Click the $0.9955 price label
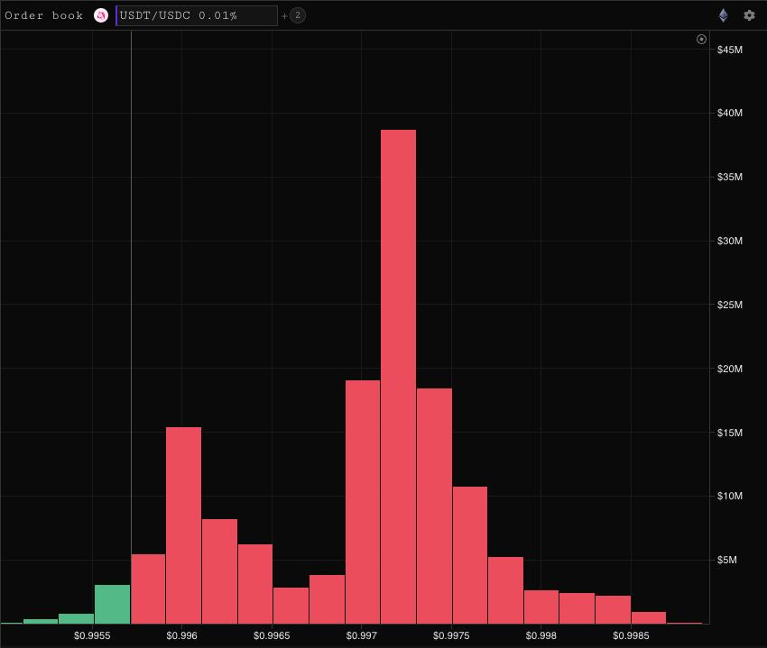Image resolution: width=767 pixels, height=648 pixels. [x=92, y=635]
